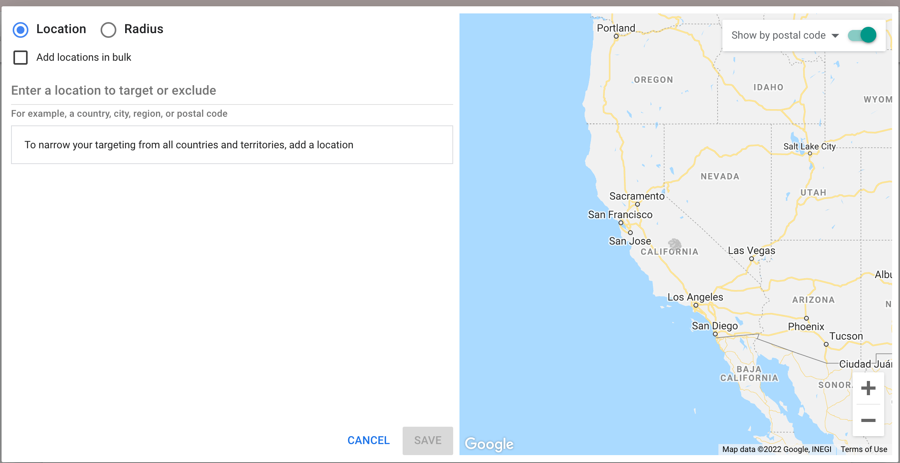Select the Location radio button
The width and height of the screenshot is (900, 463).
click(21, 30)
